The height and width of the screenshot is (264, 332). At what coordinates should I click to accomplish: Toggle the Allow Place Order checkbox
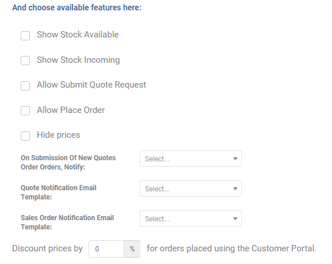point(25,111)
